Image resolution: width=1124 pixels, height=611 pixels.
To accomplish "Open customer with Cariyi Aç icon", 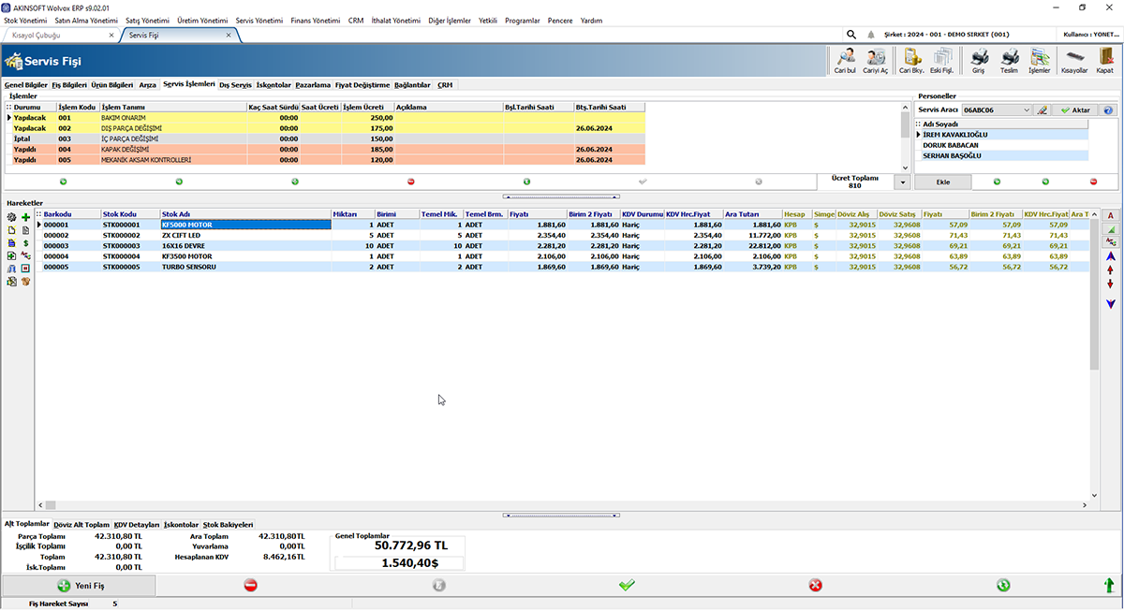I will pyautogui.click(x=875, y=60).
